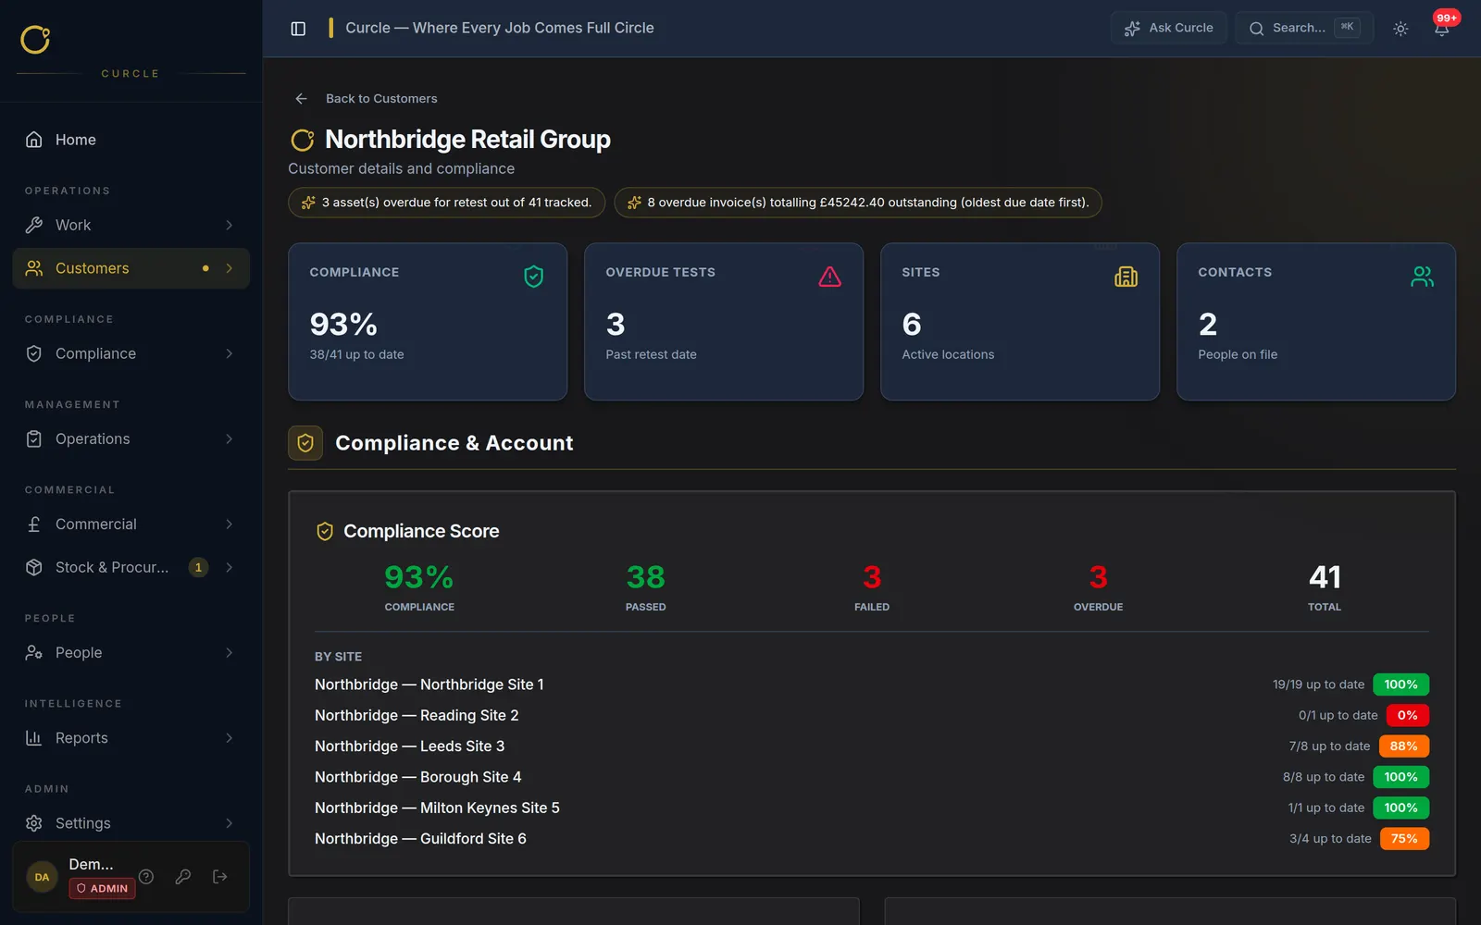This screenshot has height=925, width=1481.
Task: Expand the Settings menu chevron
Action: pos(229,823)
